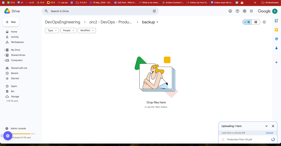Cancel the upload
The width and height of the screenshot is (281, 146).
coord(269,133)
